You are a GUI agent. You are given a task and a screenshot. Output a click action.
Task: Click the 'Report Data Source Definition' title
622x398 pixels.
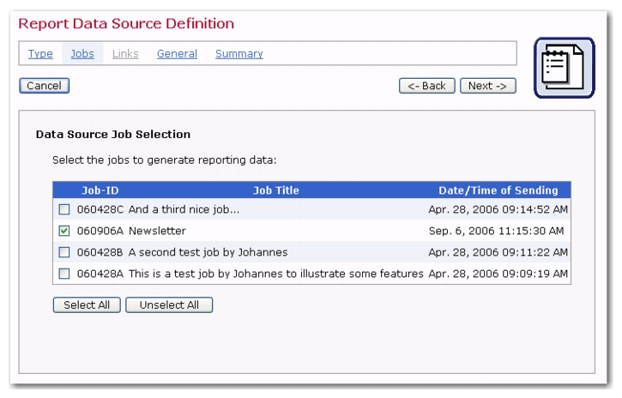126,23
